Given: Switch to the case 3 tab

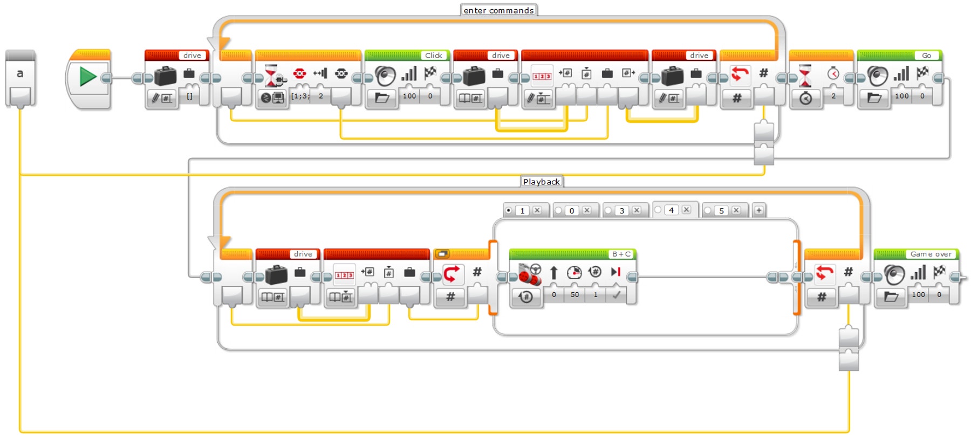Looking at the screenshot, I should pyautogui.click(x=622, y=210).
